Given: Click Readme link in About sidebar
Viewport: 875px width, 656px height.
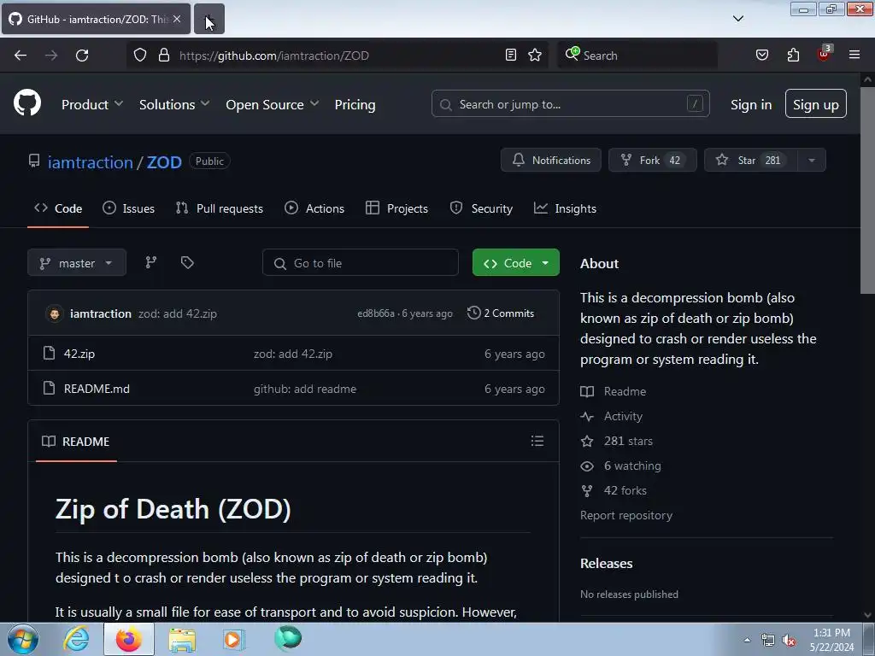Looking at the screenshot, I should pos(614,391).
